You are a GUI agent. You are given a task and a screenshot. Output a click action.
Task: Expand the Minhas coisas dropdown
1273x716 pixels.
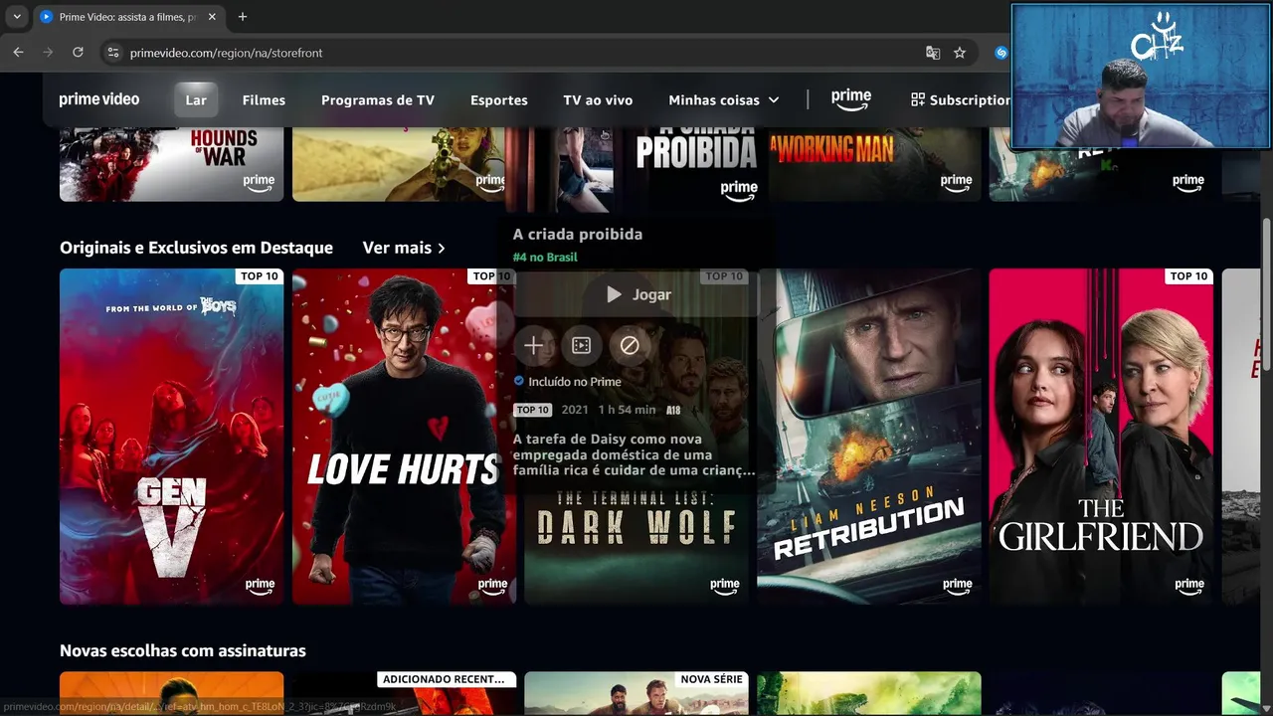point(724,99)
